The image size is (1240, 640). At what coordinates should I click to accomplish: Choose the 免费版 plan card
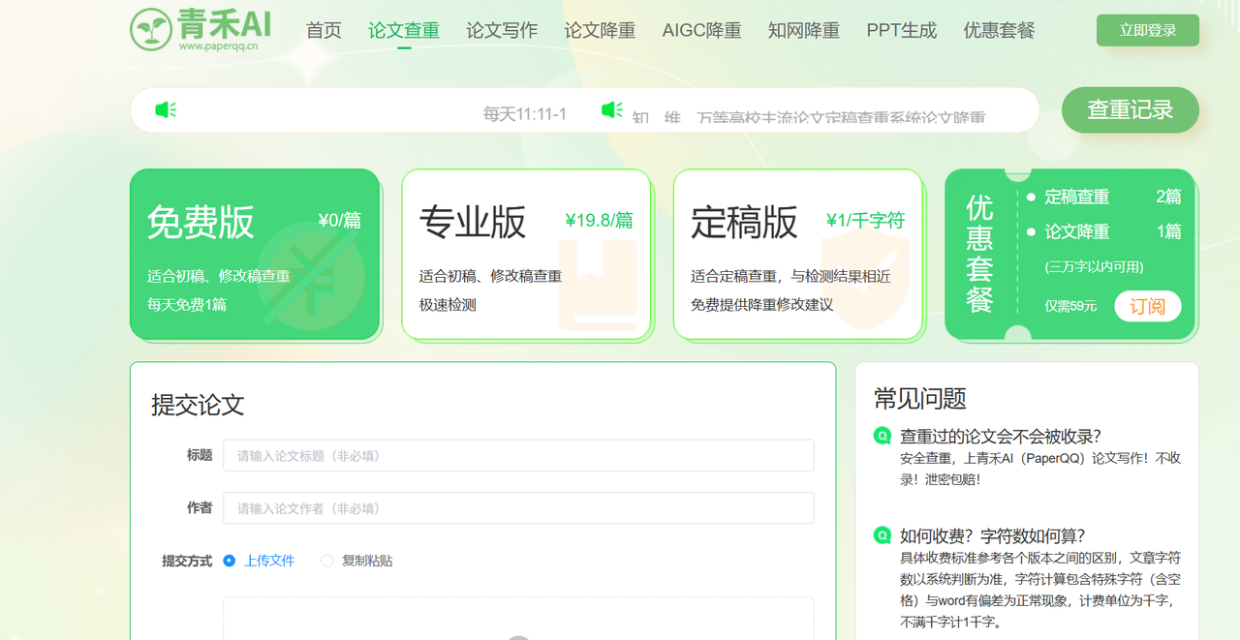point(255,255)
